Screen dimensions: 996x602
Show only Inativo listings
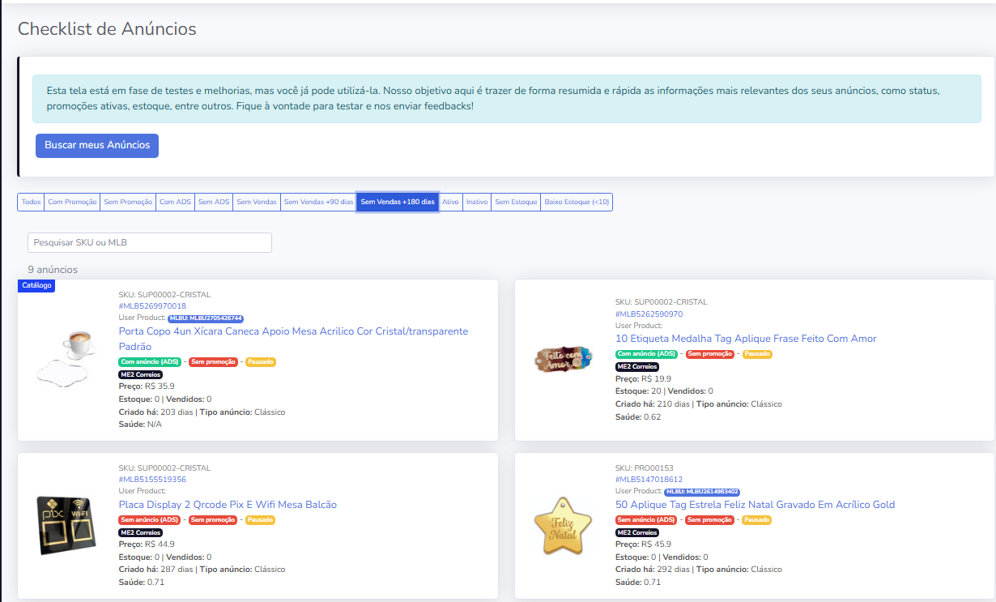(477, 202)
